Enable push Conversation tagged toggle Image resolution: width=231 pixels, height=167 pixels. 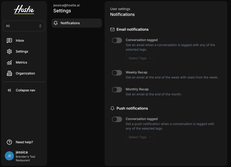click(x=117, y=119)
